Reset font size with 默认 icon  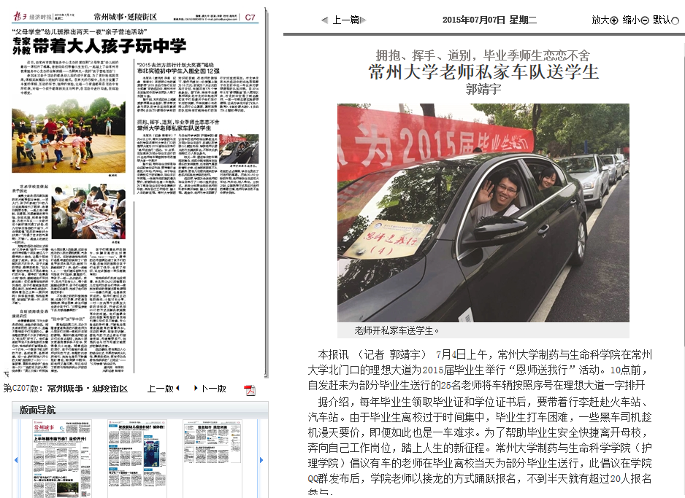[x=676, y=20]
